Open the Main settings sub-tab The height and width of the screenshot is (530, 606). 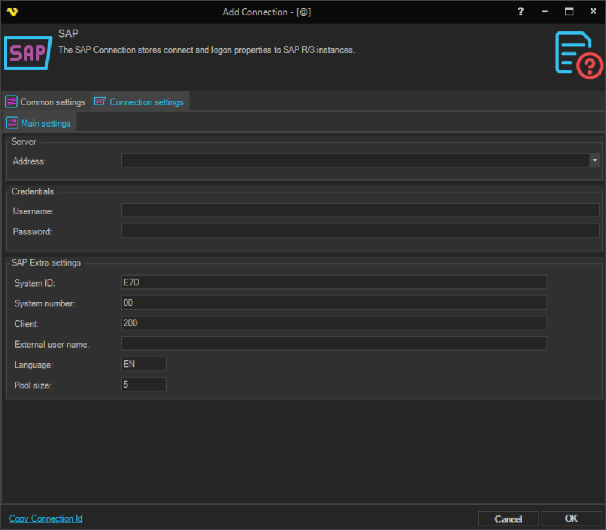point(39,123)
